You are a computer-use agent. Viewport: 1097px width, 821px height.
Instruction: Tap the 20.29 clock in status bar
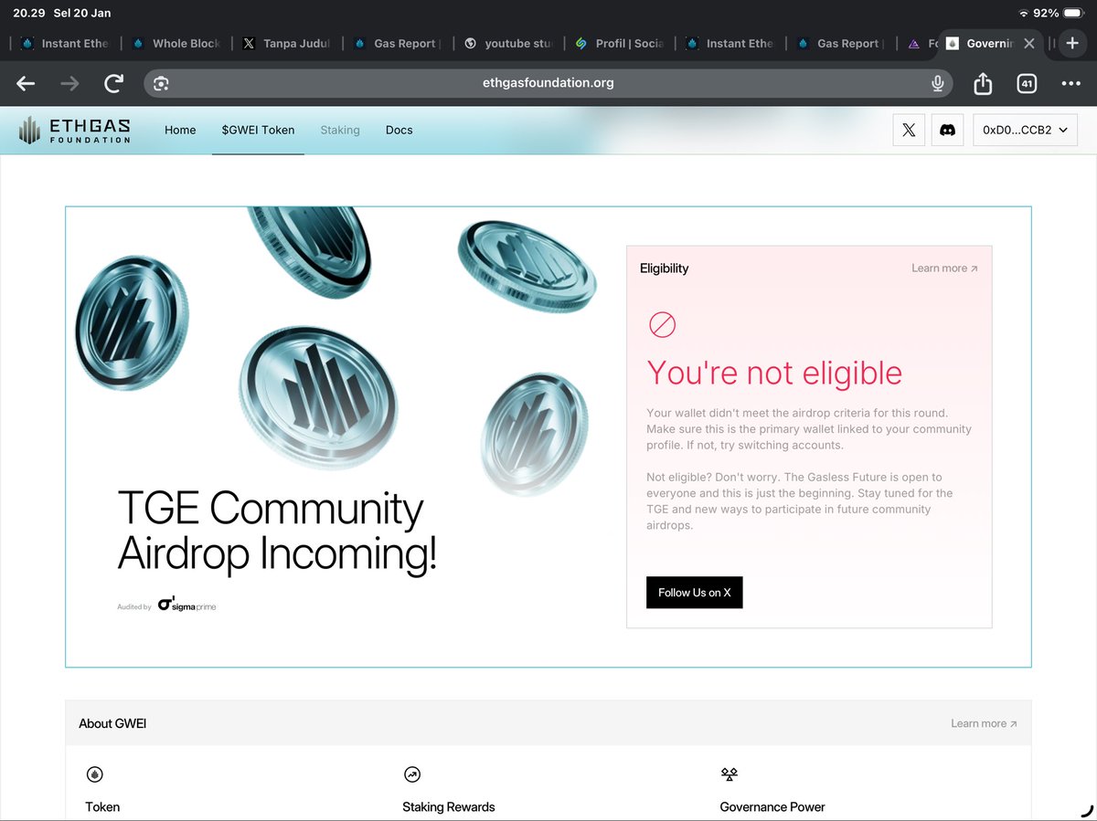[28, 13]
